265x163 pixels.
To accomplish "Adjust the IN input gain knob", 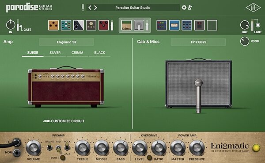I will pyautogui.click(x=11, y=25).
